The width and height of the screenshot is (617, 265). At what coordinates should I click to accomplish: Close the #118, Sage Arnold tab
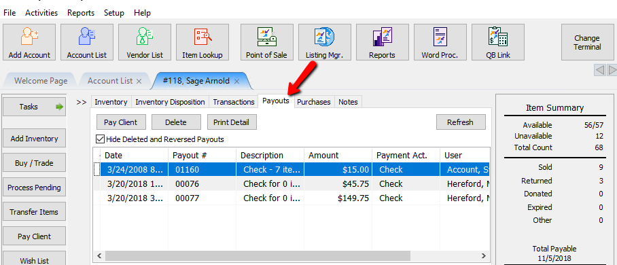point(236,81)
